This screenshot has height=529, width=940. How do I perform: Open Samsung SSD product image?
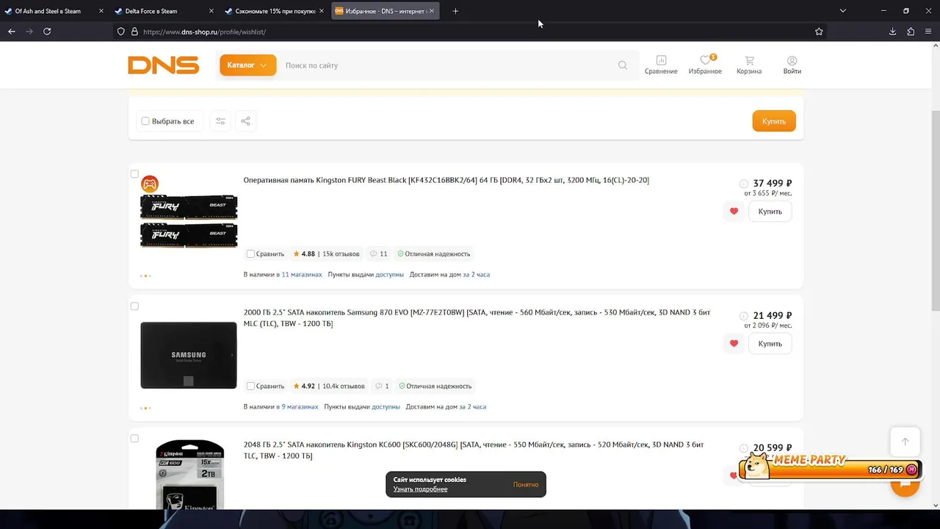pos(189,356)
